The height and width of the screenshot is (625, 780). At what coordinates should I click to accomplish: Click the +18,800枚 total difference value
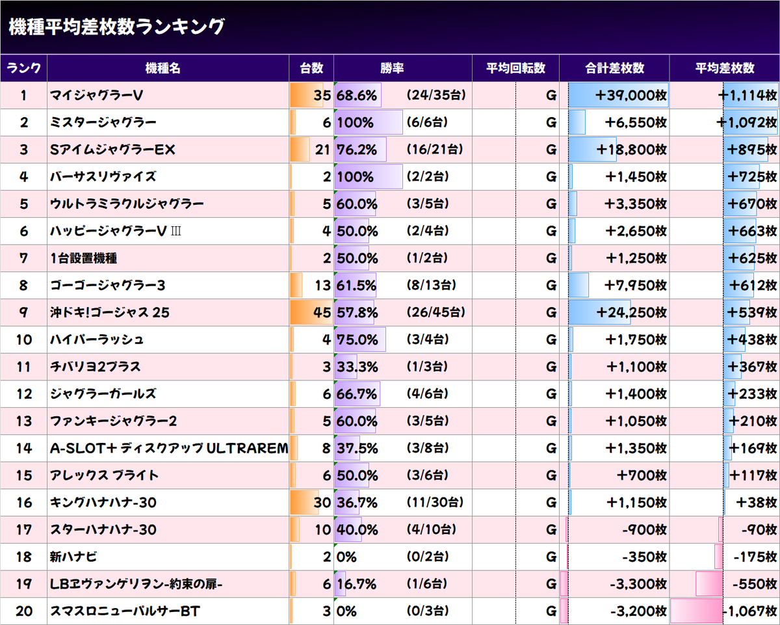630,150
